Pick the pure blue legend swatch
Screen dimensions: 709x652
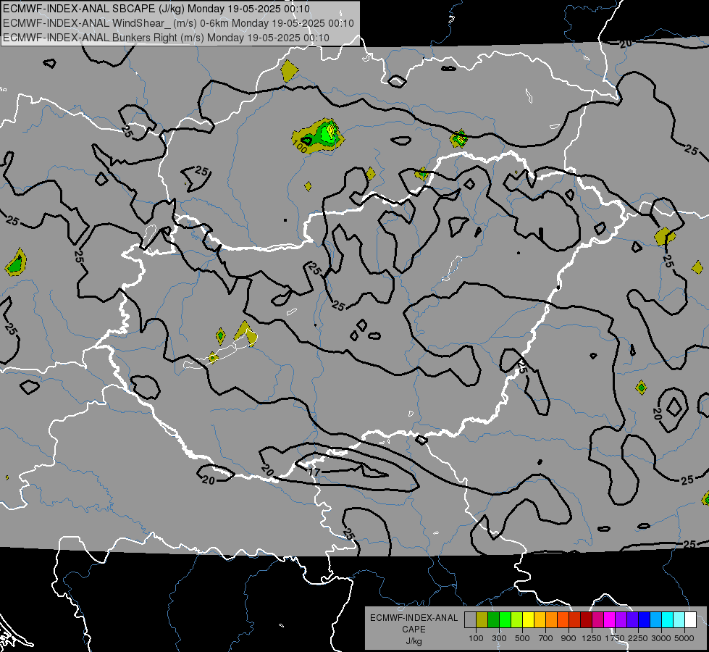point(645,620)
